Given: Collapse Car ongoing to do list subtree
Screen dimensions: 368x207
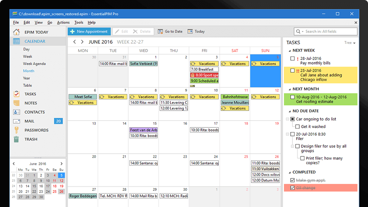Looking at the screenshot, I should point(287,119).
